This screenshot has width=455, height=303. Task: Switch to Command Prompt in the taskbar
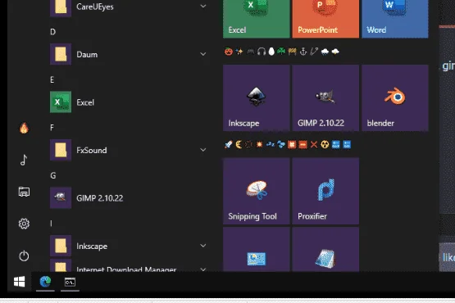[70, 282]
